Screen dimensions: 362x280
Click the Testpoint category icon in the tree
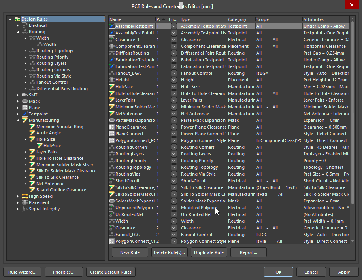(25, 114)
